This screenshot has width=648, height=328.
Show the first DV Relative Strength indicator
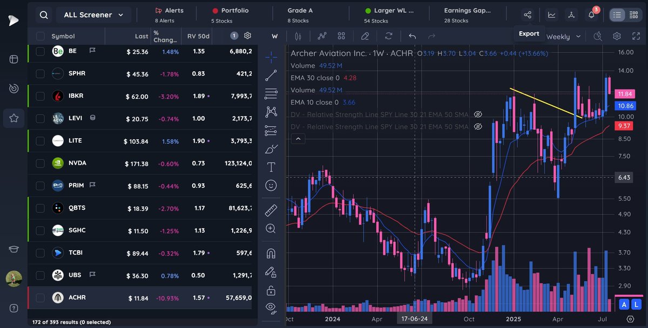pyautogui.click(x=477, y=114)
